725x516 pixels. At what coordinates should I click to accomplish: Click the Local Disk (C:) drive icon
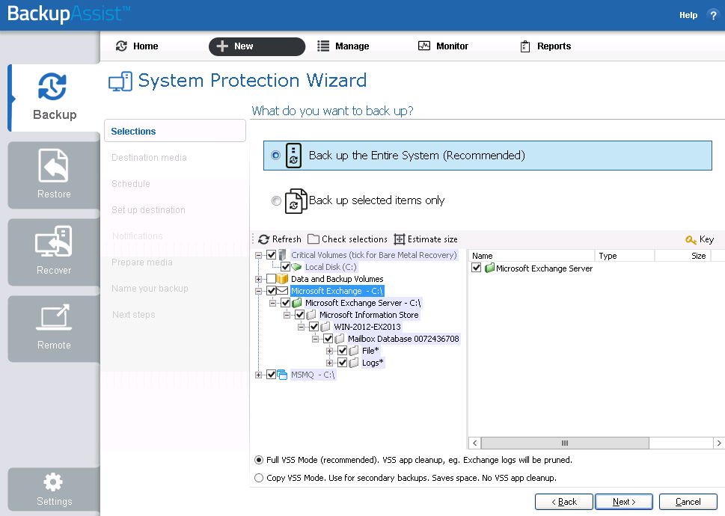[x=296, y=267]
